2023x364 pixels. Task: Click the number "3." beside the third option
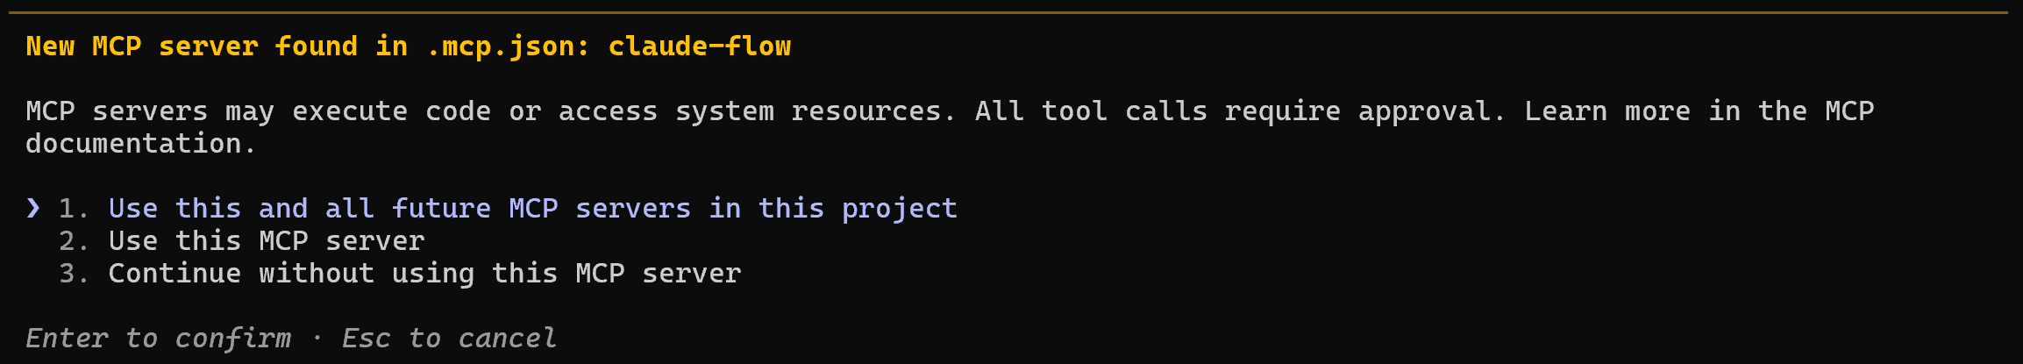74,274
